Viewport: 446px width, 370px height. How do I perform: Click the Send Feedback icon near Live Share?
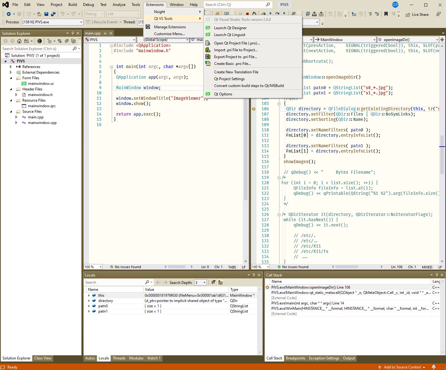pos(438,14)
